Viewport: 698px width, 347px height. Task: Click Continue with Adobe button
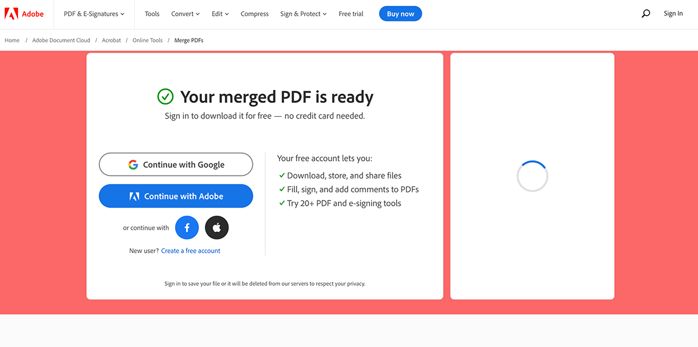click(x=176, y=196)
